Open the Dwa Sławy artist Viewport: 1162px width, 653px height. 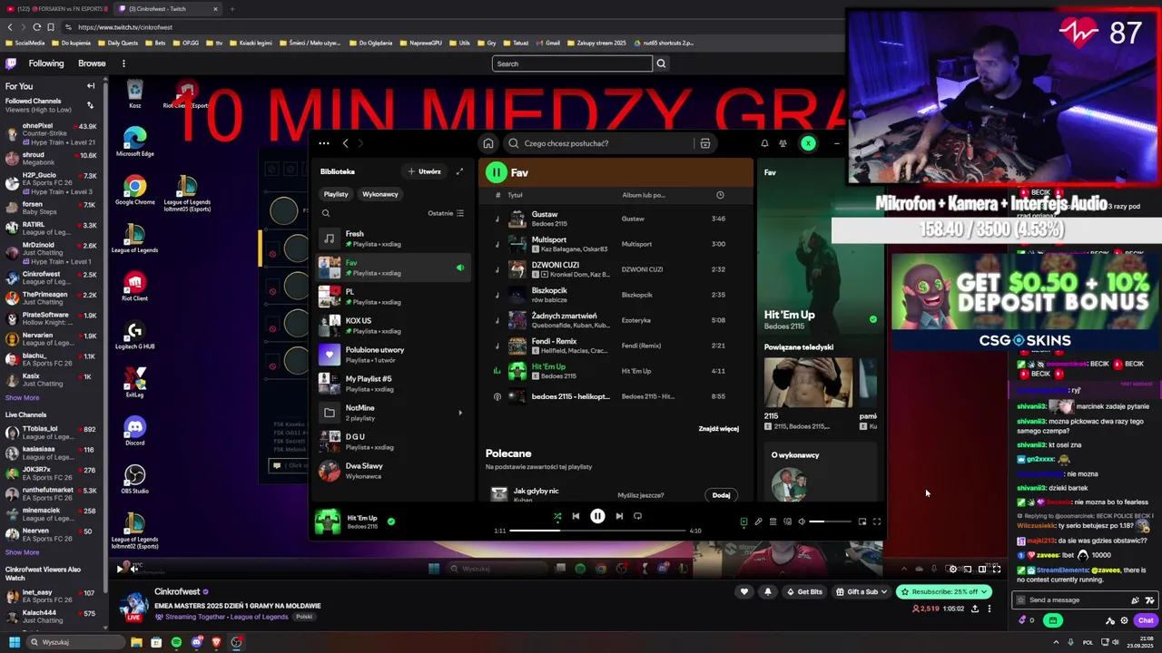(x=393, y=471)
